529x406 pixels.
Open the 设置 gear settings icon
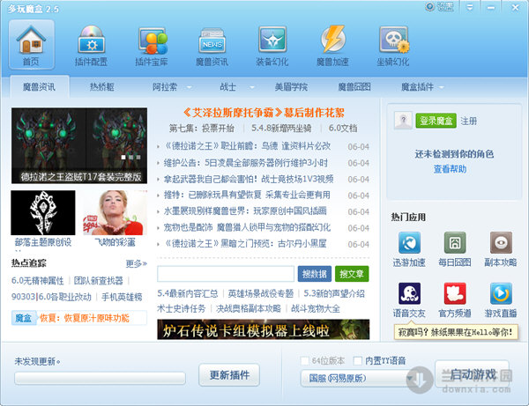pyautogui.click(x=429, y=7)
